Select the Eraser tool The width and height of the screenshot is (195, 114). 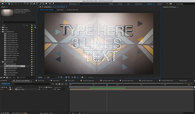(x=46, y=4)
